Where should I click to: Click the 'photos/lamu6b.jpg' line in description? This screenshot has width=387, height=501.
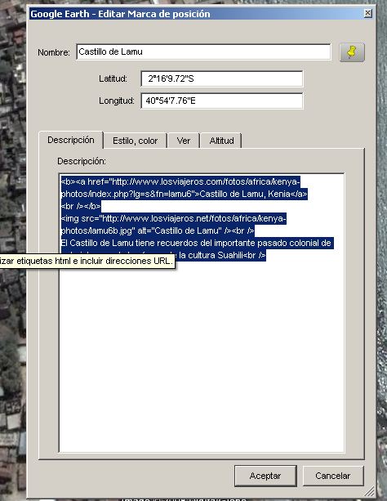click(x=158, y=230)
